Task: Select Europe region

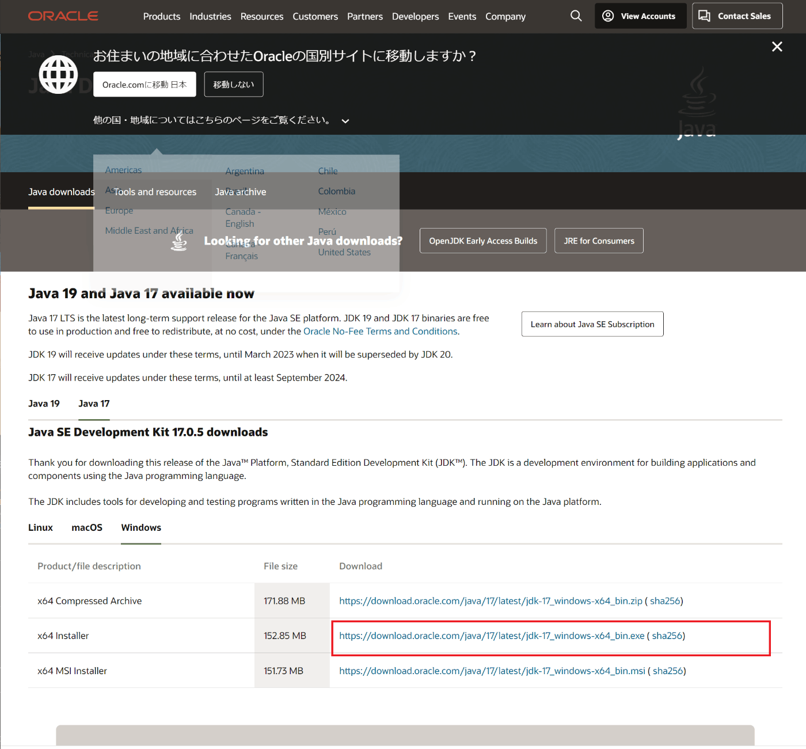Action: (x=119, y=211)
